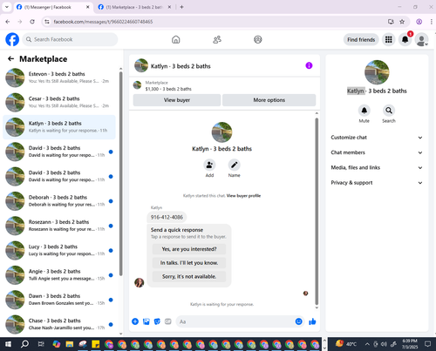Click the chat messages scrollbar

coord(317,211)
